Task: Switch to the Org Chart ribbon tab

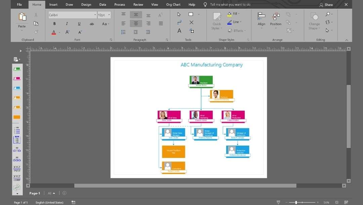Action: (173, 4)
